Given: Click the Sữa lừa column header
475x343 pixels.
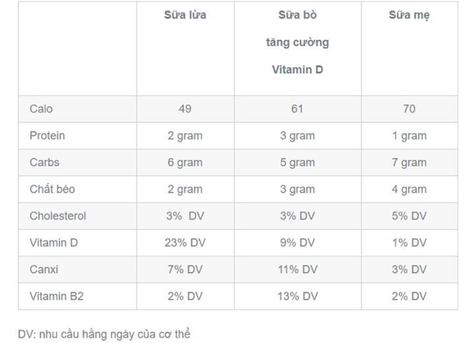Looking at the screenshot, I should (x=185, y=15).
